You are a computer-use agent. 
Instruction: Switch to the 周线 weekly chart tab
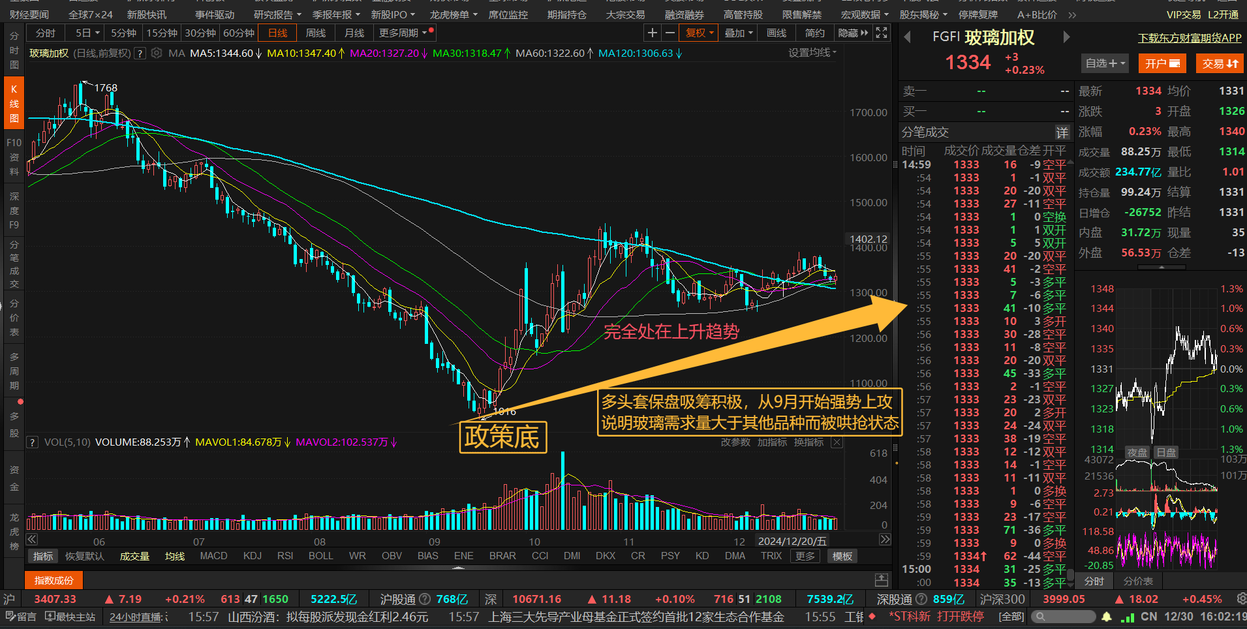click(316, 33)
